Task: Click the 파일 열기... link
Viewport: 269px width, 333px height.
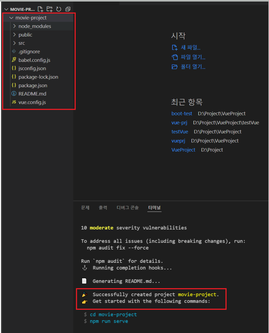Action: [x=193, y=57]
